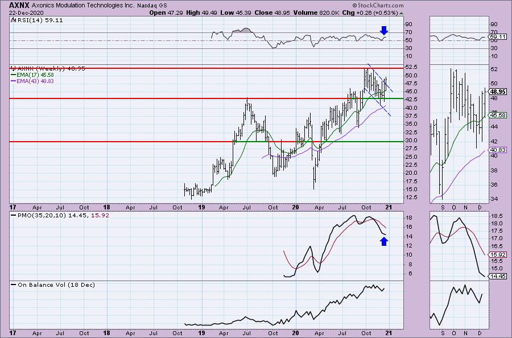Viewport: 512px width, 338px height.
Task: Select the Open 47.29 value
Action: 166,13
